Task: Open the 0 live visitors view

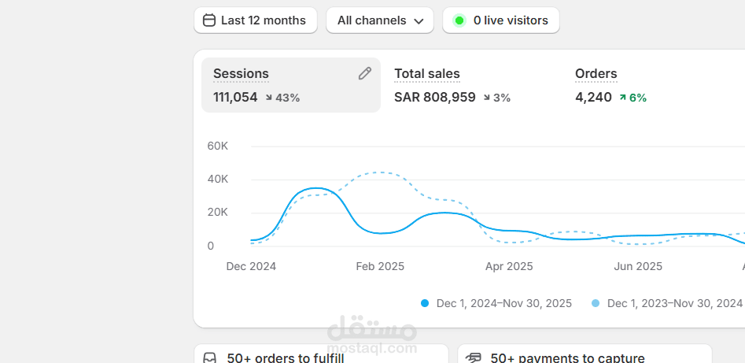Action: [501, 20]
